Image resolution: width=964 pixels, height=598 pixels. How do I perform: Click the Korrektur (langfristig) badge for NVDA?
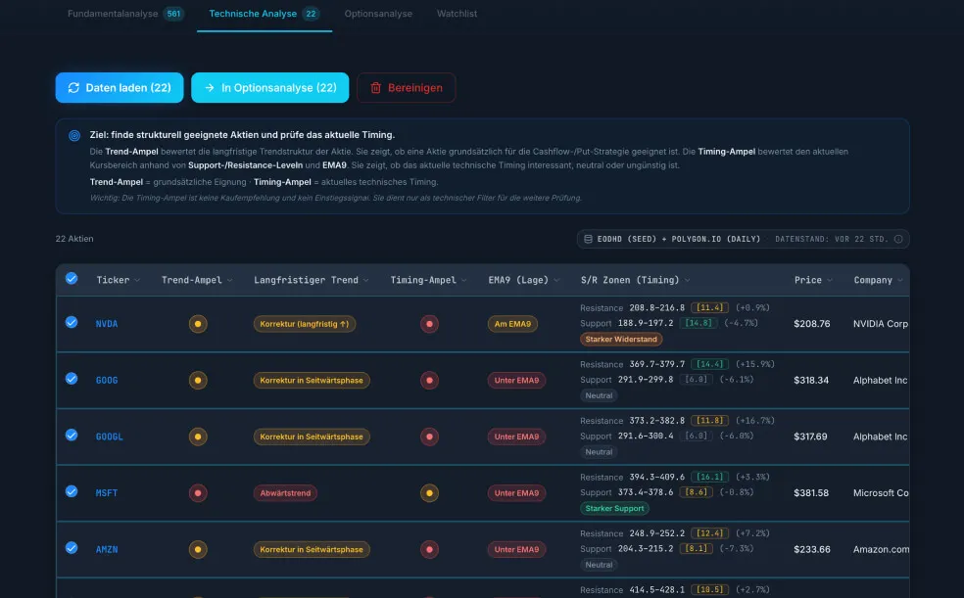point(305,324)
